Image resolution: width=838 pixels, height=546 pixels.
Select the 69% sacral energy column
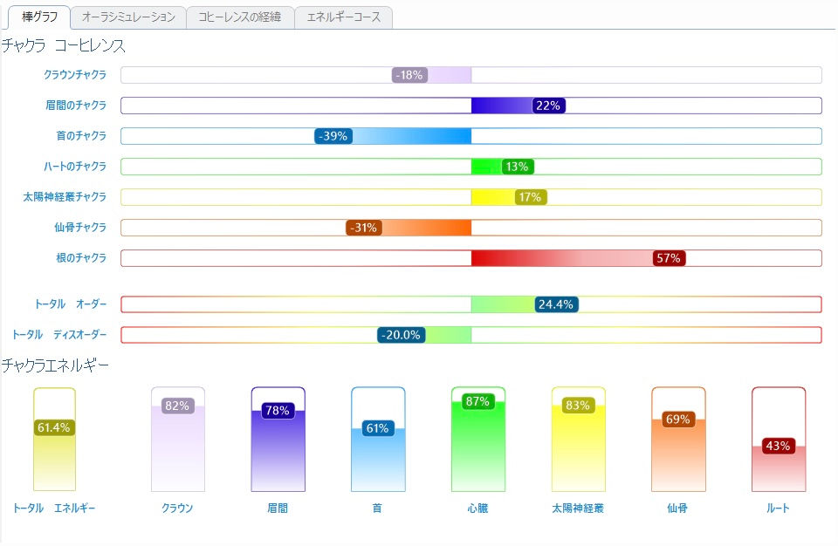coord(678,439)
